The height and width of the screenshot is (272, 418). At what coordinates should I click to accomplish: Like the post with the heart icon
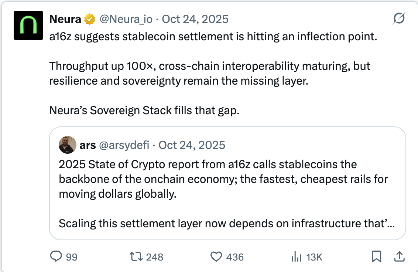point(216,256)
